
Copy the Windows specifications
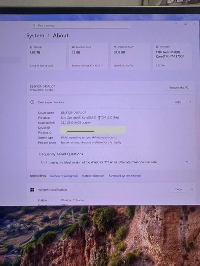(x=178, y=189)
